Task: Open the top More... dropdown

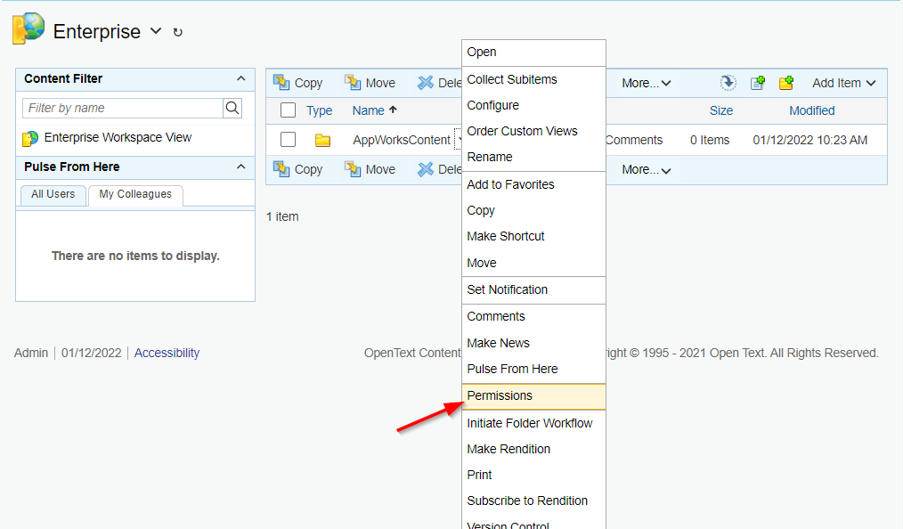Action: coord(646,83)
